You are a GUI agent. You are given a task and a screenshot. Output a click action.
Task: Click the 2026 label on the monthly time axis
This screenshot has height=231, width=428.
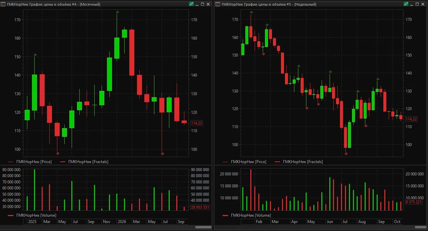122,222
